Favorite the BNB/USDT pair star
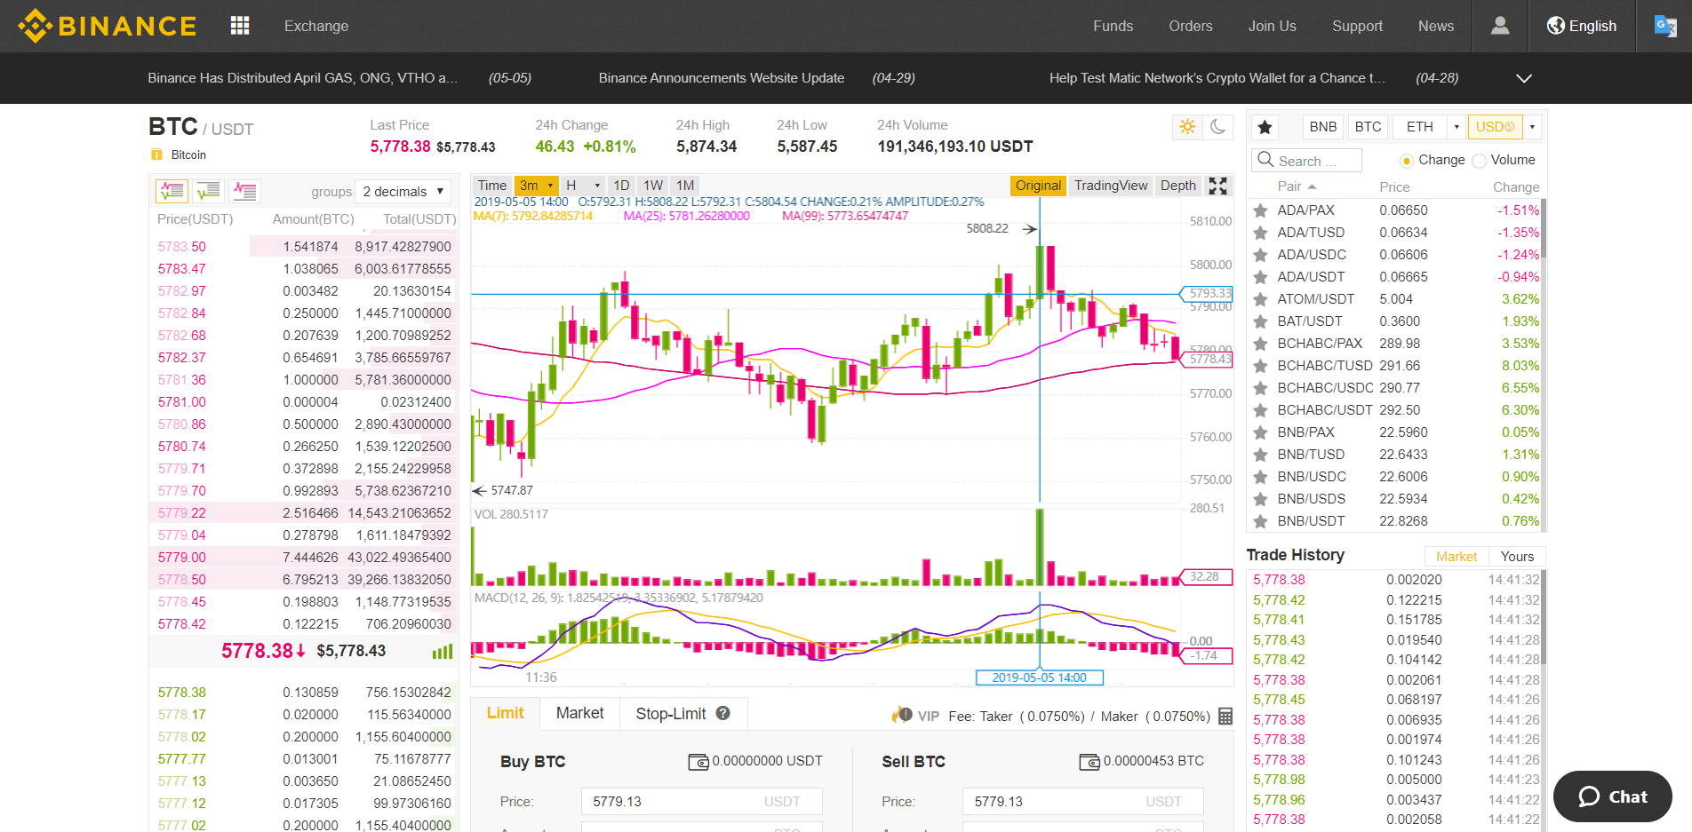Screen dimensions: 1692x832 click(x=1260, y=521)
